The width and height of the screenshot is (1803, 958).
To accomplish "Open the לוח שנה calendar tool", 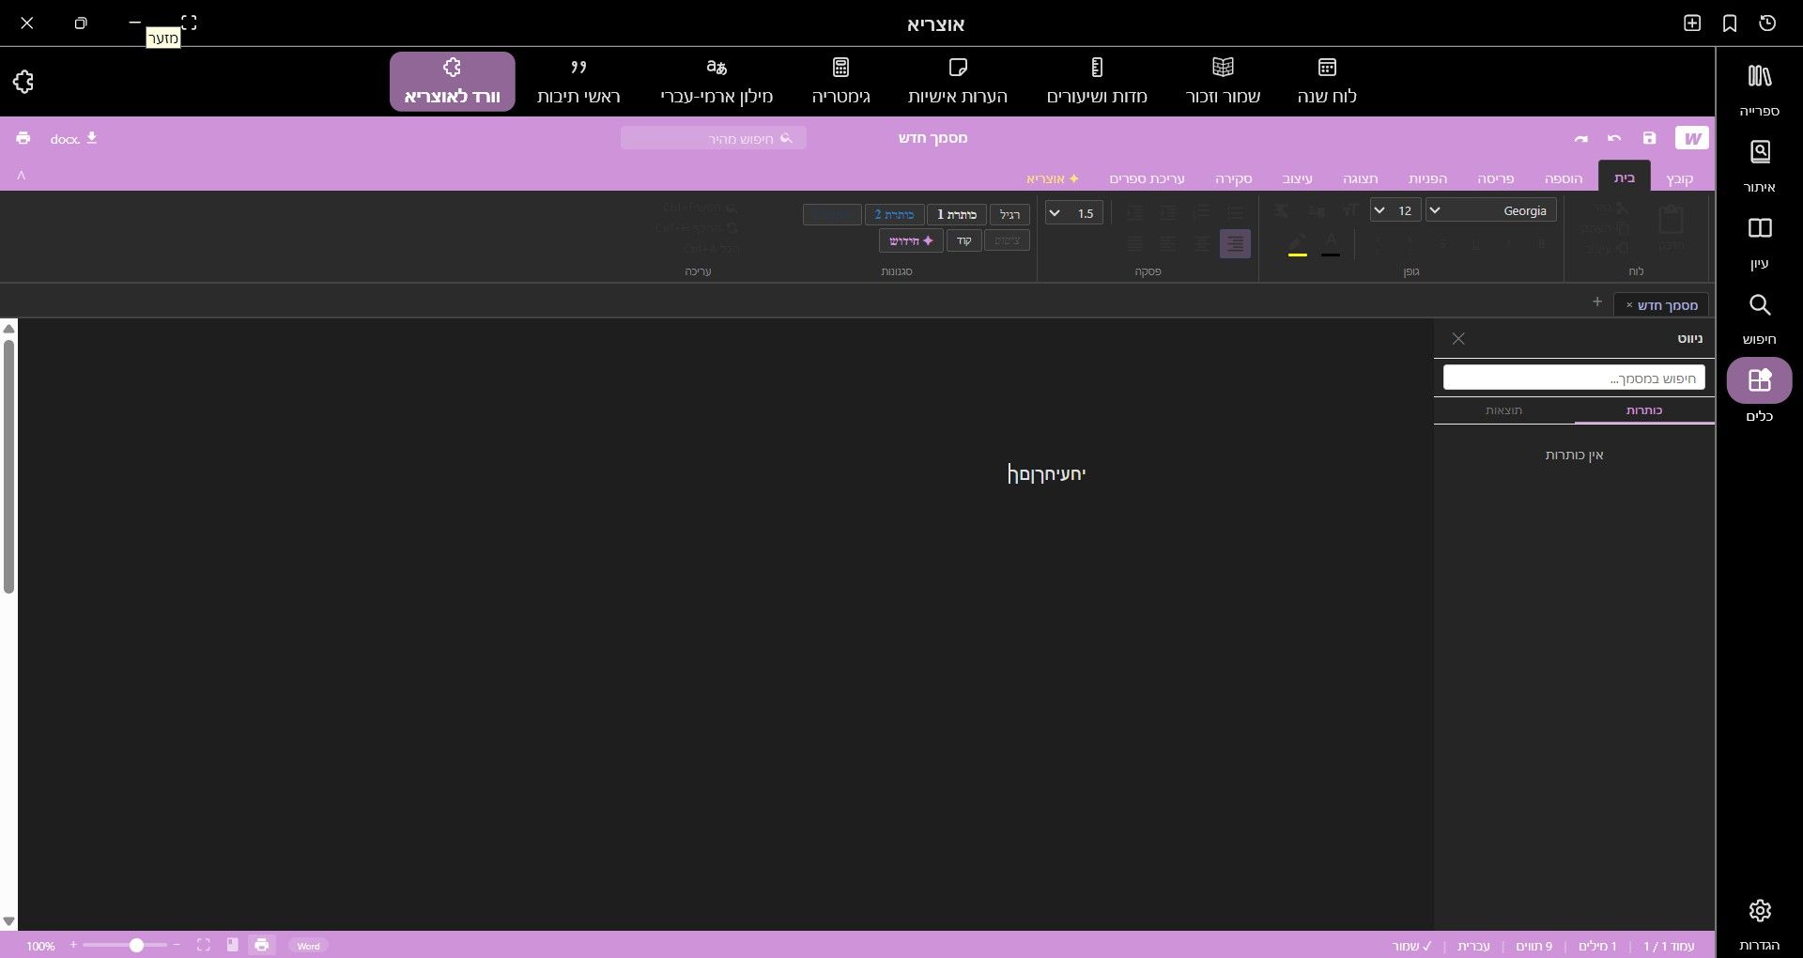I will tap(1327, 81).
